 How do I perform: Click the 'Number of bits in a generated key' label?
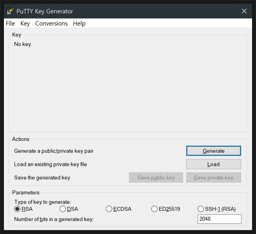click(x=54, y=219)
